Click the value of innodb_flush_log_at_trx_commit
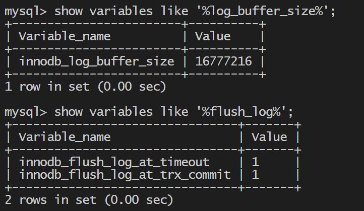The width and height of the screenshot is (364, 211). 256,175
